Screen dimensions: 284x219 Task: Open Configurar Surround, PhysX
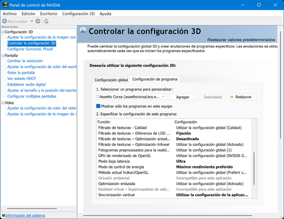(30, 49)
